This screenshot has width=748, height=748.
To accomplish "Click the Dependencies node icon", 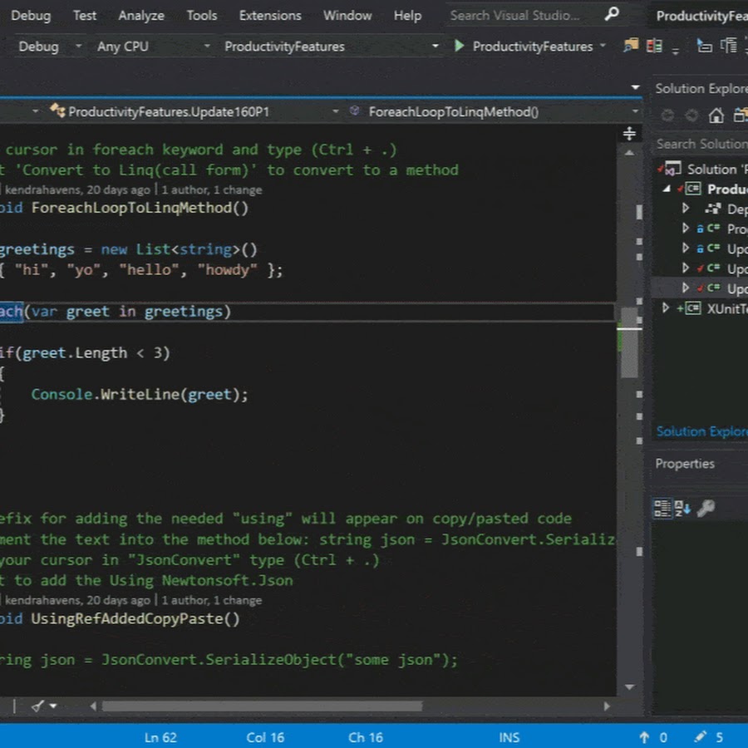I will 713,209.
